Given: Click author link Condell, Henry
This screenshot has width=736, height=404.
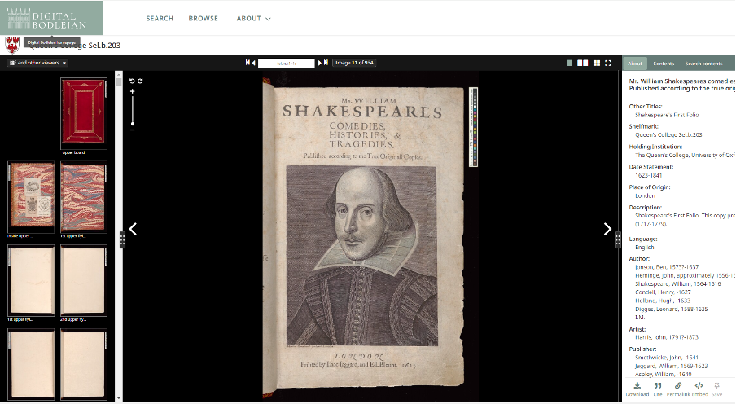Looking at the screenshot, I should tap(663, 292).
